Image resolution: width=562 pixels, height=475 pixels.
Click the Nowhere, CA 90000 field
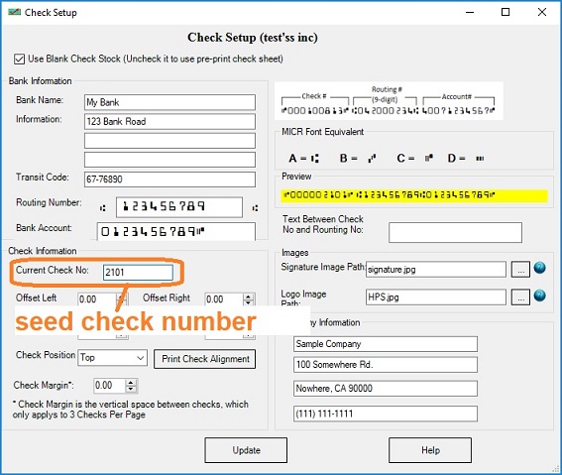click(386, 389)
